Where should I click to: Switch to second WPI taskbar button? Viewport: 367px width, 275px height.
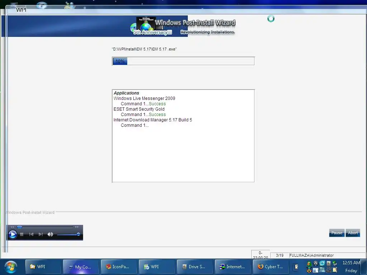[157, 266]
